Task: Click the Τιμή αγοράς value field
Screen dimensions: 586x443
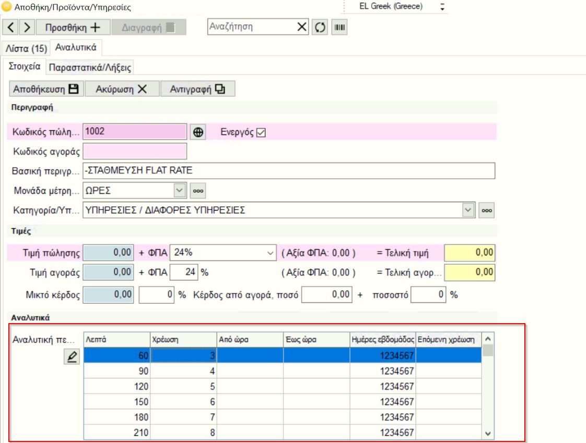Action: click(109, 272)
